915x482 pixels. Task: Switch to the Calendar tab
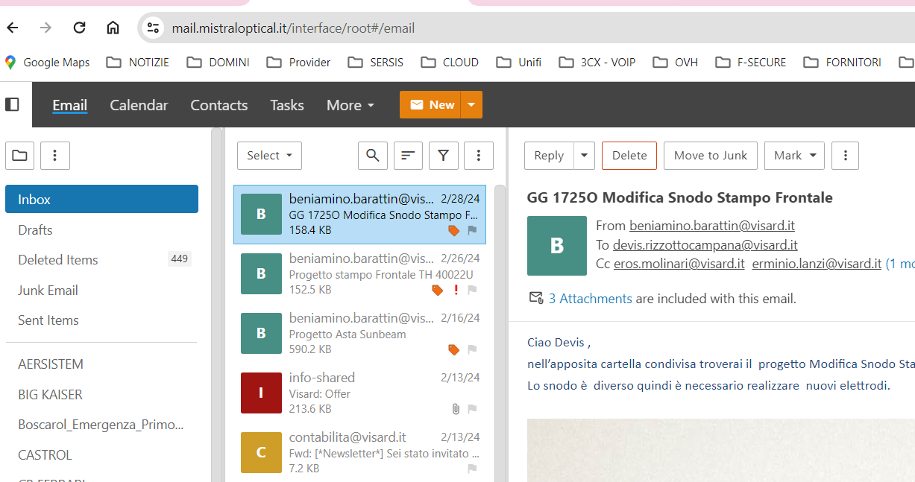139,105
